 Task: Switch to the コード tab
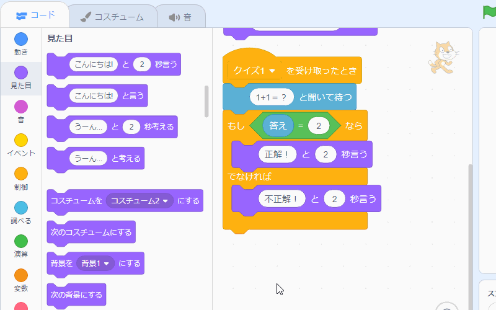35,15
